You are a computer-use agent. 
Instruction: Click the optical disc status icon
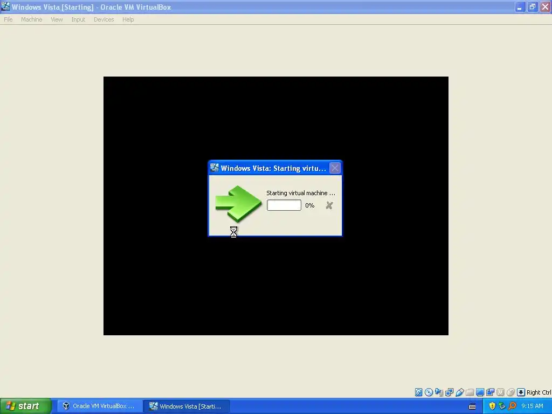point(429,392)
